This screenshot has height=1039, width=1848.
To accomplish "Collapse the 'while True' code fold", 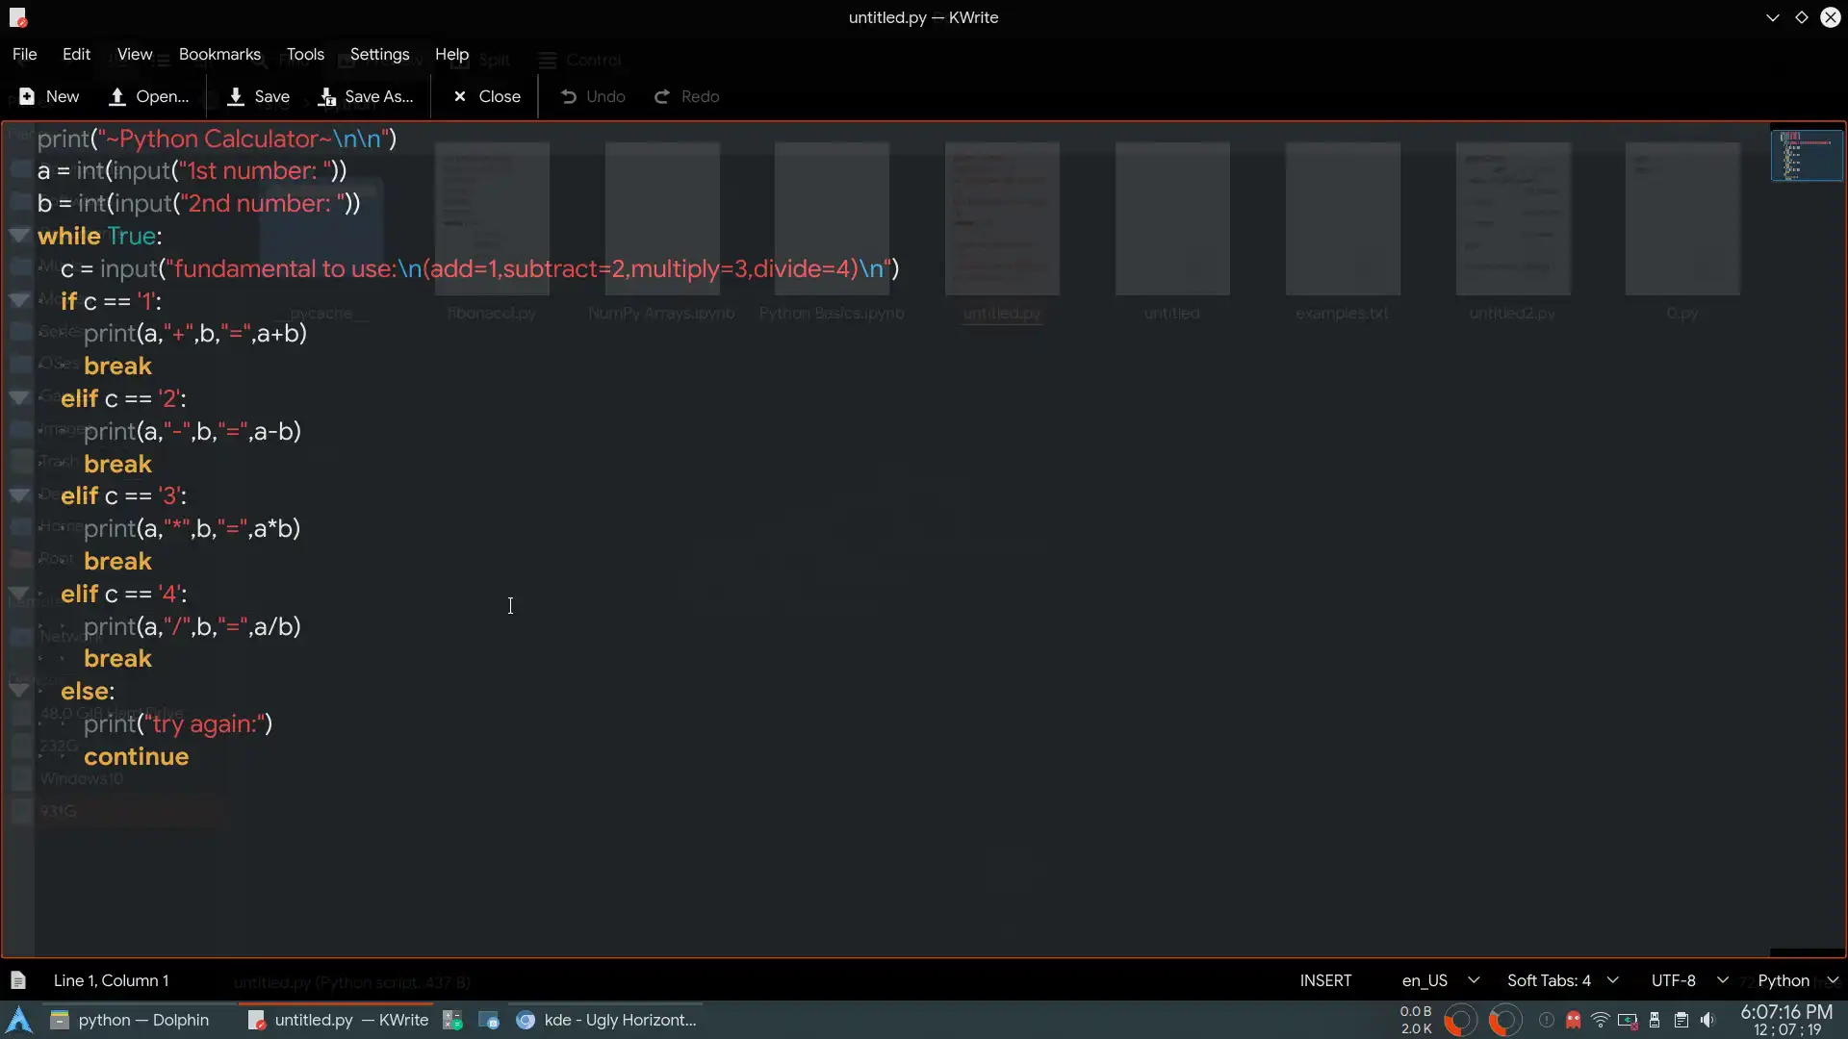I will 18,235.
